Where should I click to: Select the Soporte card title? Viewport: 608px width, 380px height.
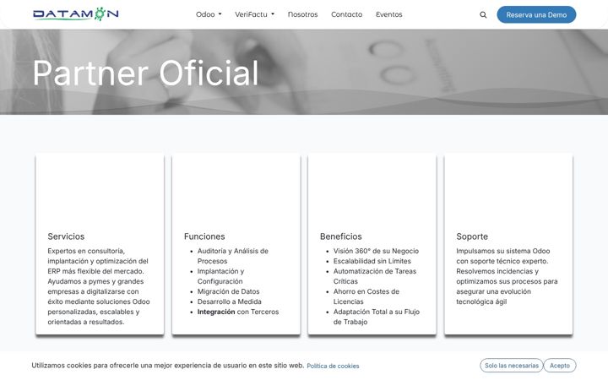pyautogui.click(x=472, y=236)
